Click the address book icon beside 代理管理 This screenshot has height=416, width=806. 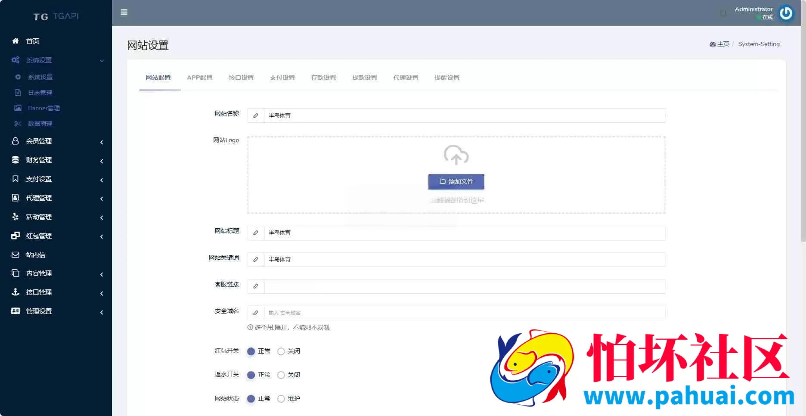coord(15,198)
